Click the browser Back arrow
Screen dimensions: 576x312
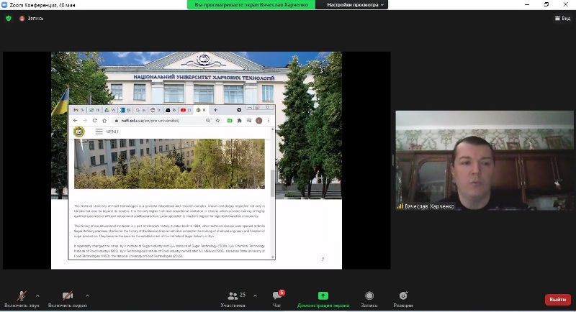(x=76, y=121)
